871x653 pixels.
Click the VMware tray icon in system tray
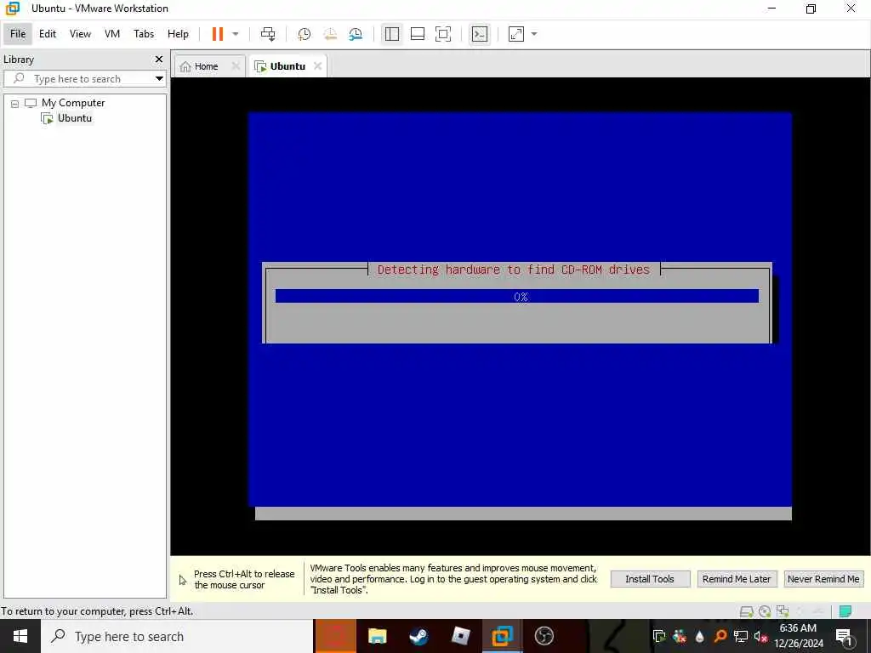click(659, 636)
